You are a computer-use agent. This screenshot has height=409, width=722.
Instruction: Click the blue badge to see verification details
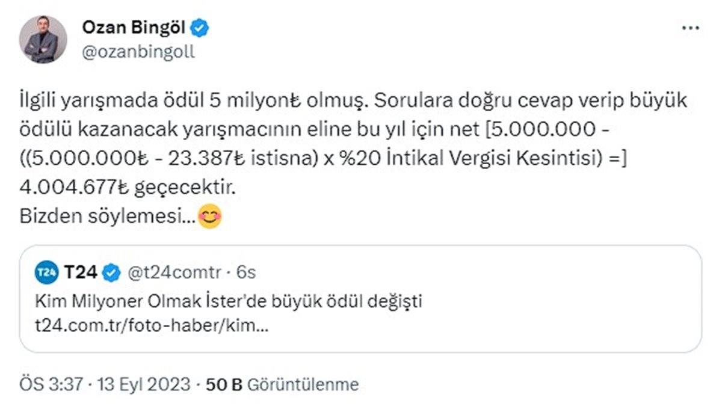coord(200,26)
